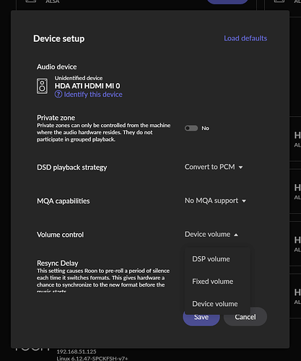Select DSP volume from the list
This screenshot has height=361, width=301.
(x=217, y=259)
